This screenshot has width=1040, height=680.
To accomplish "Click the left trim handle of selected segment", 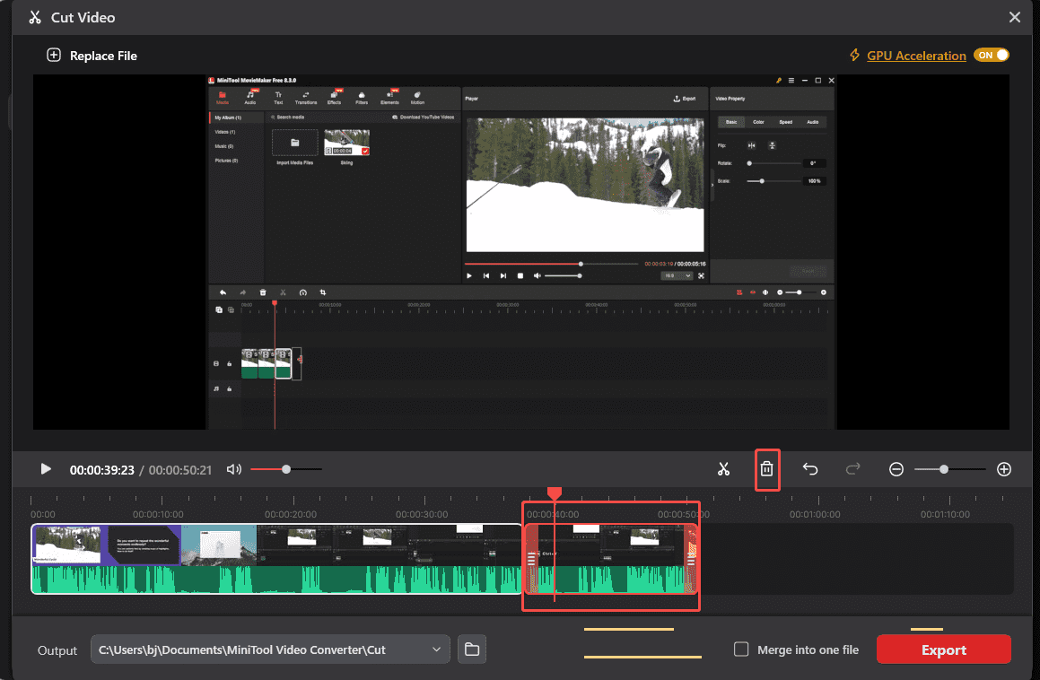I will pyautogui.click(x=531, y=559).
